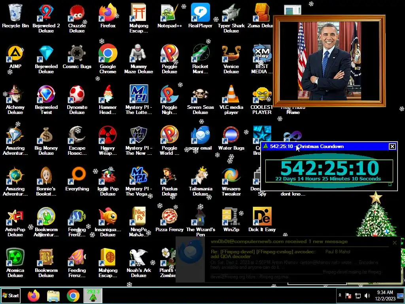Switch to Christmas Countdown taskbar button
405x304 pixels.
click(x=93, y=295)
